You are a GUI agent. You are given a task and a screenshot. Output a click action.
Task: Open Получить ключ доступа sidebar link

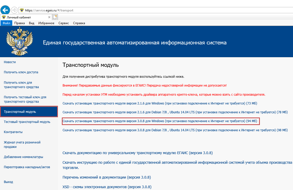(21, 72)
